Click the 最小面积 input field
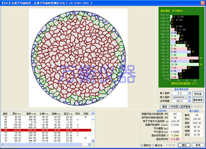This screenshot has width=206, height=149. coord(180,93)
